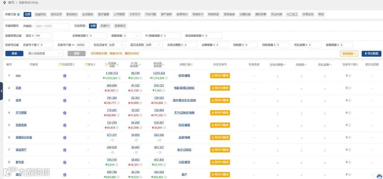The height and width of the screenshot is (179, 383).
Task: Click the sort arrows on 排名 column header
Action: 94,65
